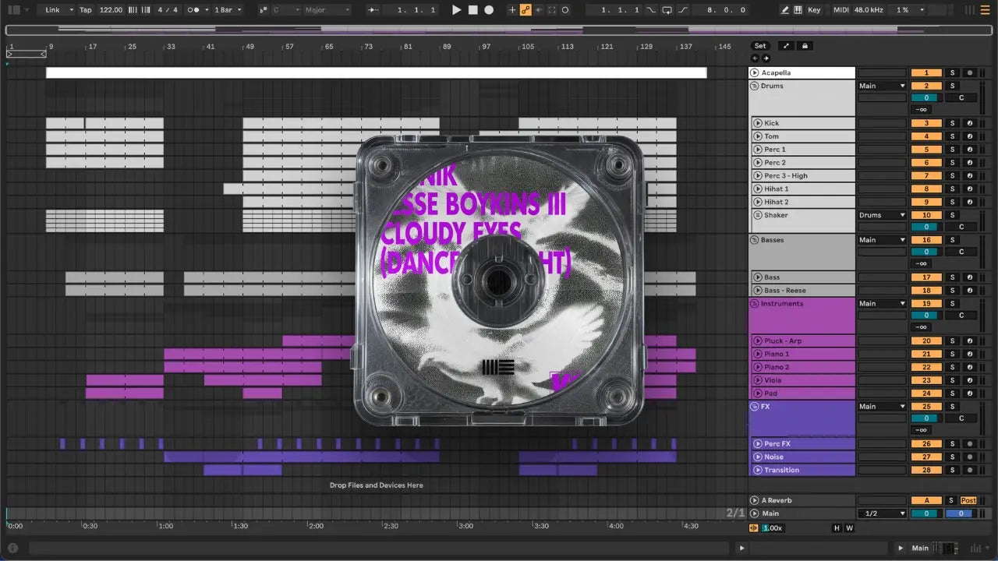Toggle the H track height button
The width and height of the screenshot is (998, 561).
[x=837, y=528]
